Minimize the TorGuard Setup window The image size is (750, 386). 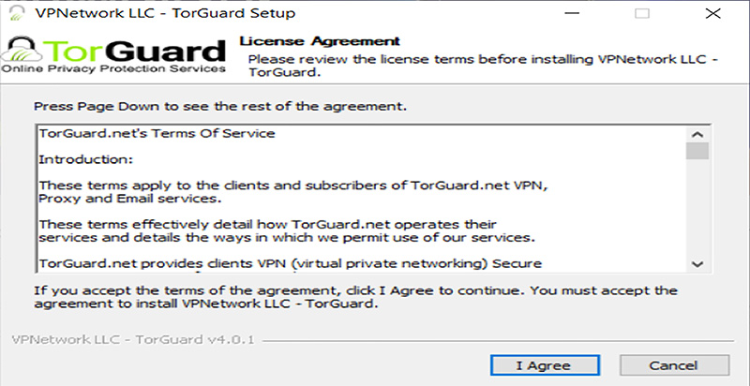[x=571, y=13]
